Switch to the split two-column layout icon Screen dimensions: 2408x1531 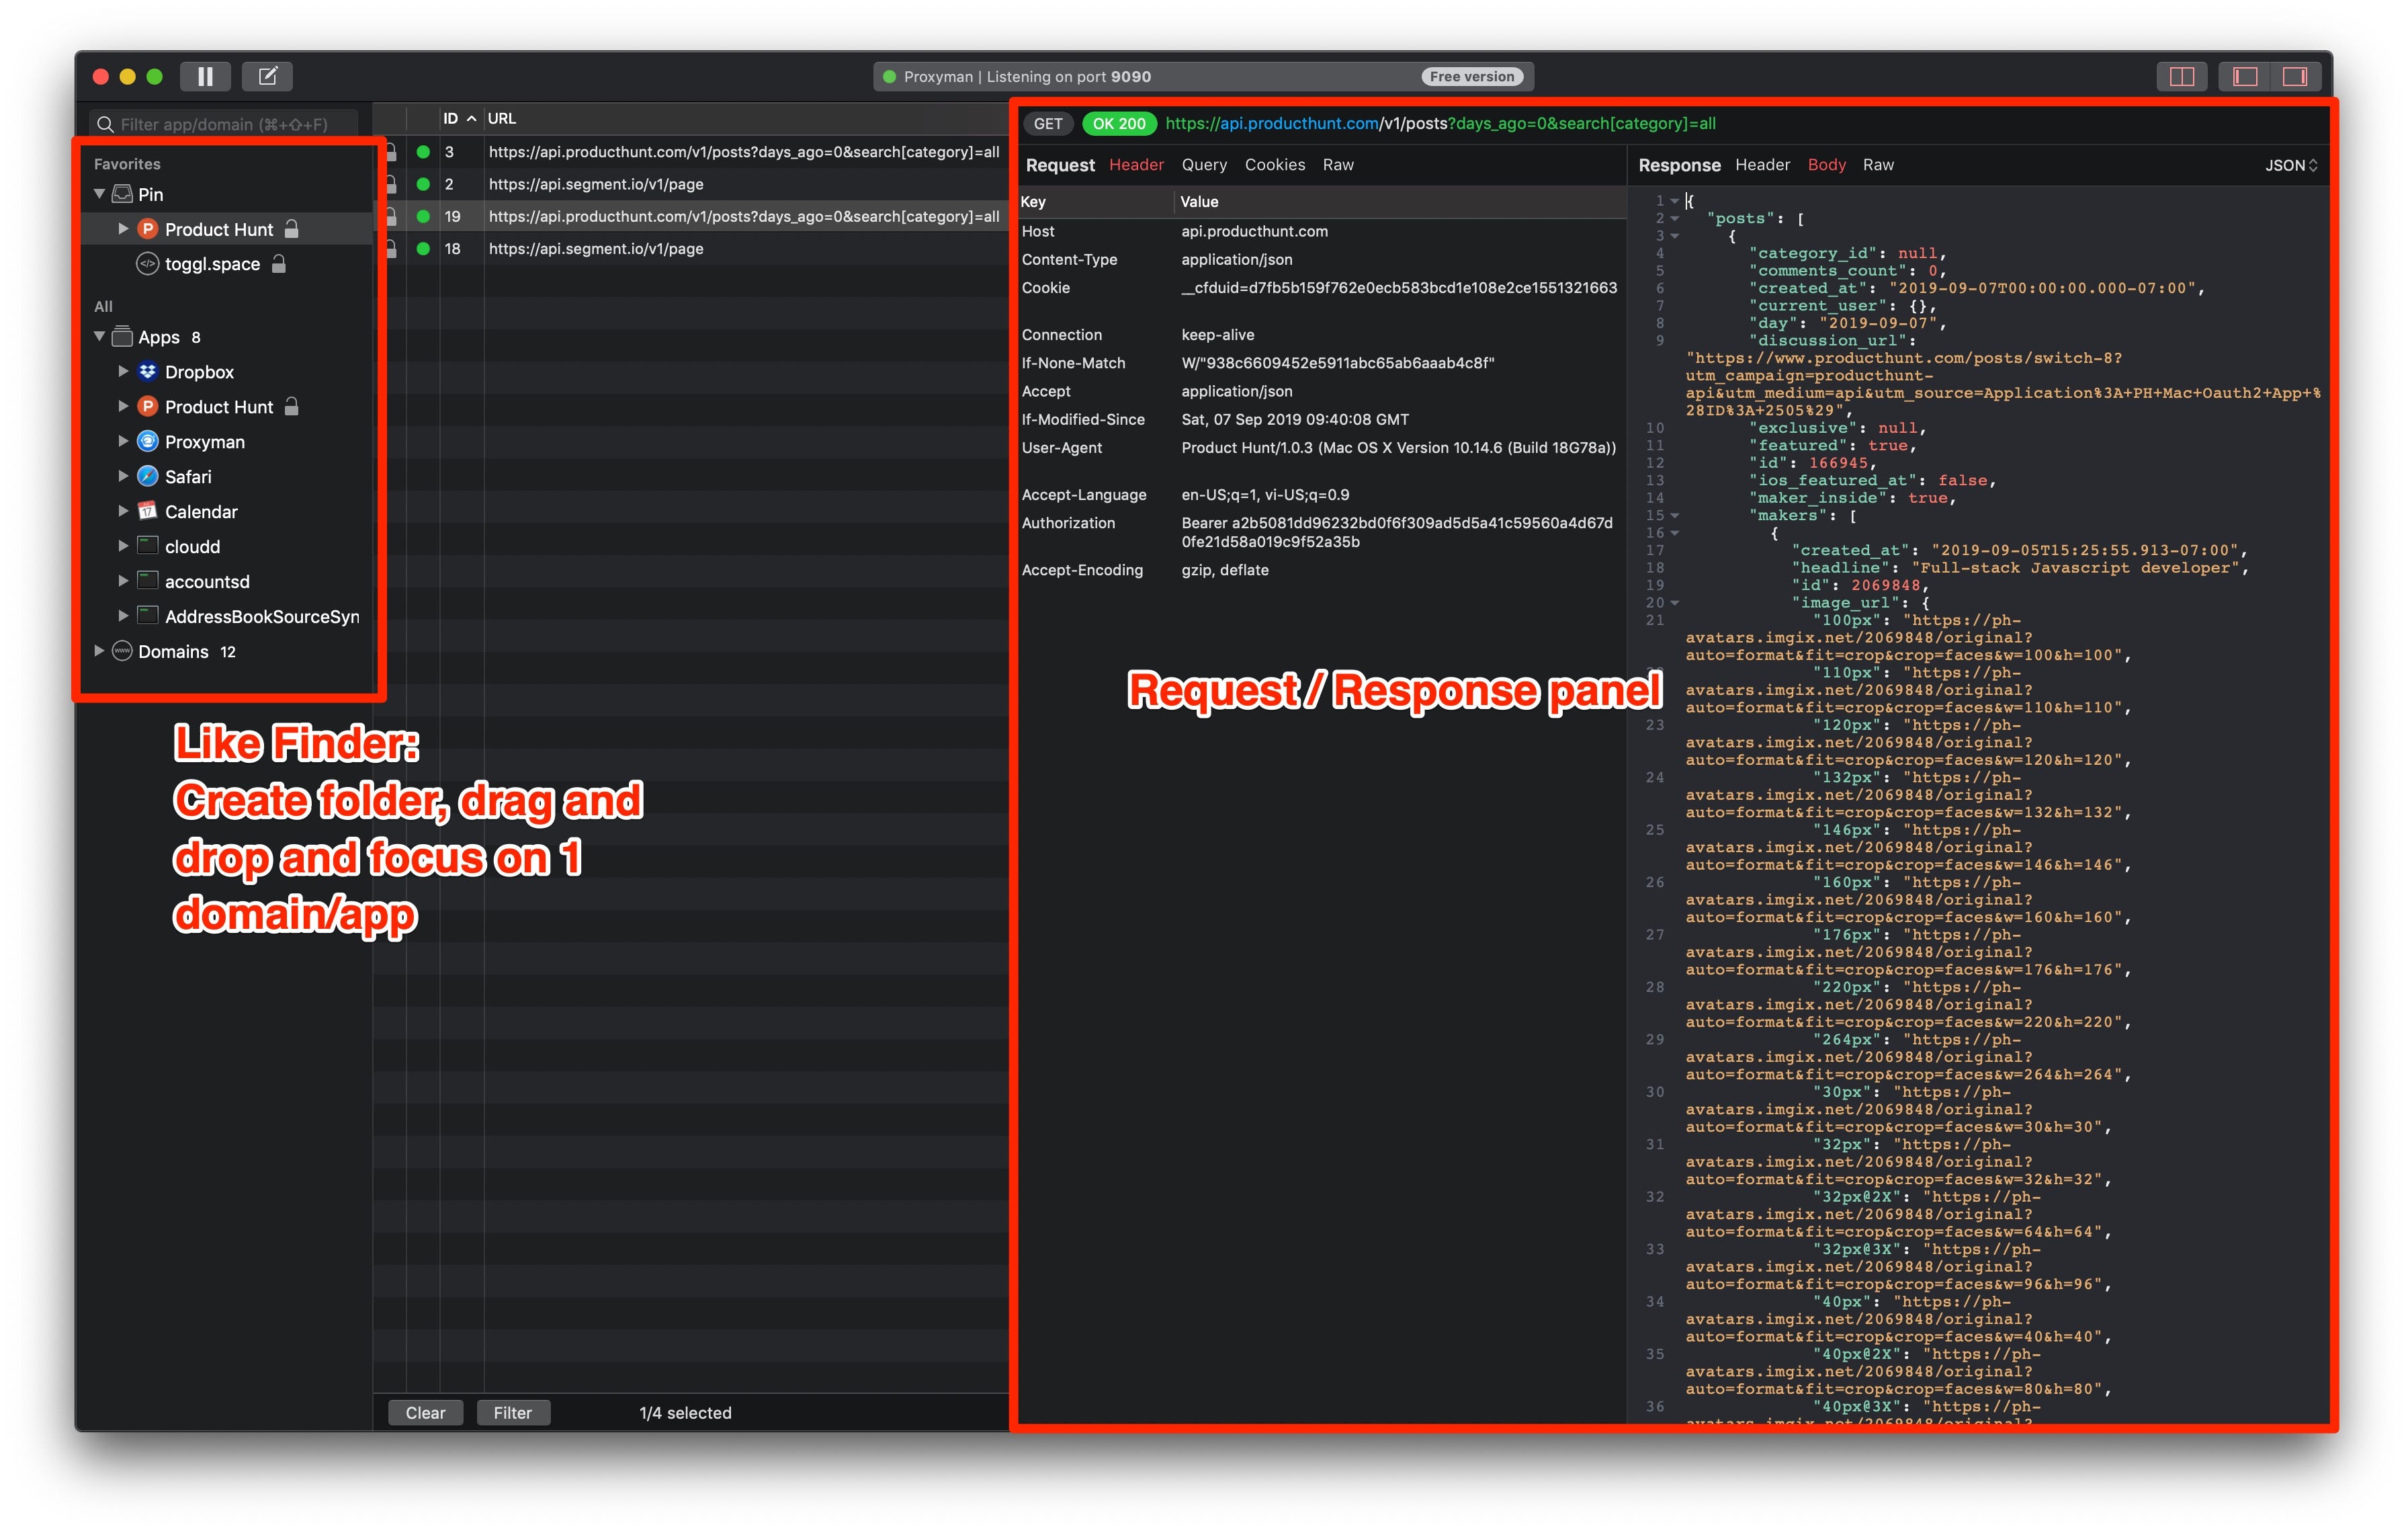coord(2181,77)
